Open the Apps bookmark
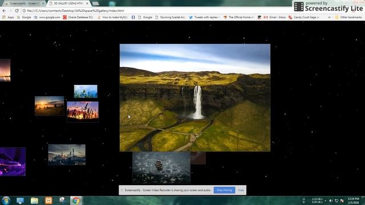This screenshot has height=205, width=365. pos(8,18)
